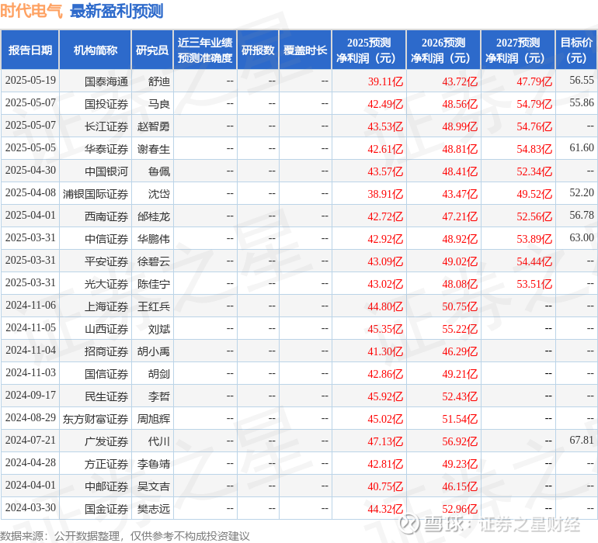
Task: Click institution name 方正证券
Action: (x=106, y=464)
